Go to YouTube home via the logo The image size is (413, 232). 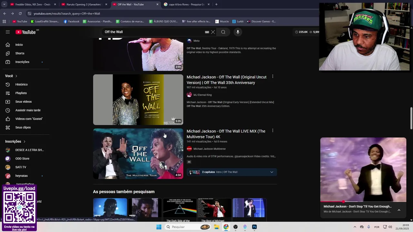pyautogui.click(x=25, y=32)
